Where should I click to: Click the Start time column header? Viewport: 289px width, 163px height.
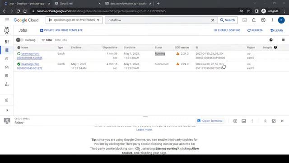(x=130, y=48)
